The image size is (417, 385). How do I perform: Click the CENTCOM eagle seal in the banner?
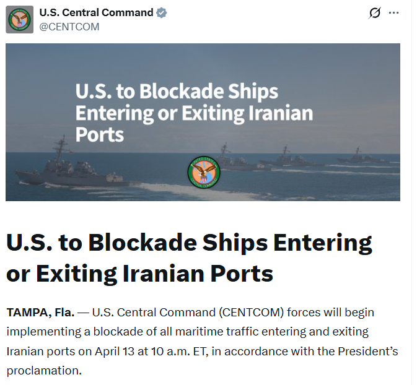[204, 173]
